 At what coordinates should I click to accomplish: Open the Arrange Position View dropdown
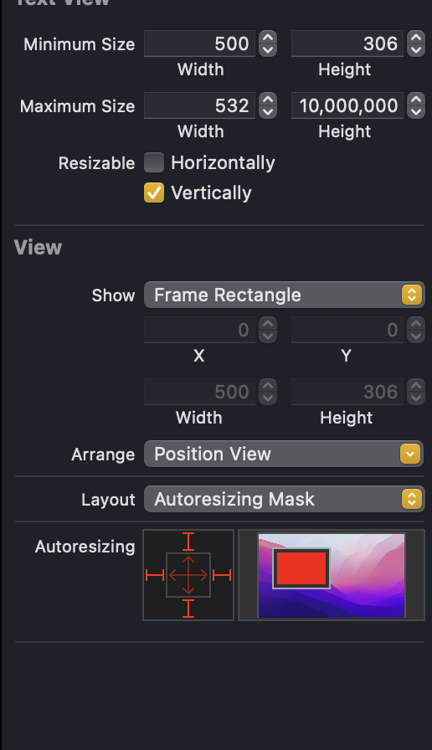point(284,454)
